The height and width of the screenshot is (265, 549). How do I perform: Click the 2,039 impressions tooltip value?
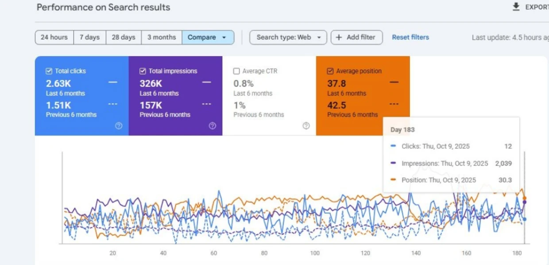503,163
